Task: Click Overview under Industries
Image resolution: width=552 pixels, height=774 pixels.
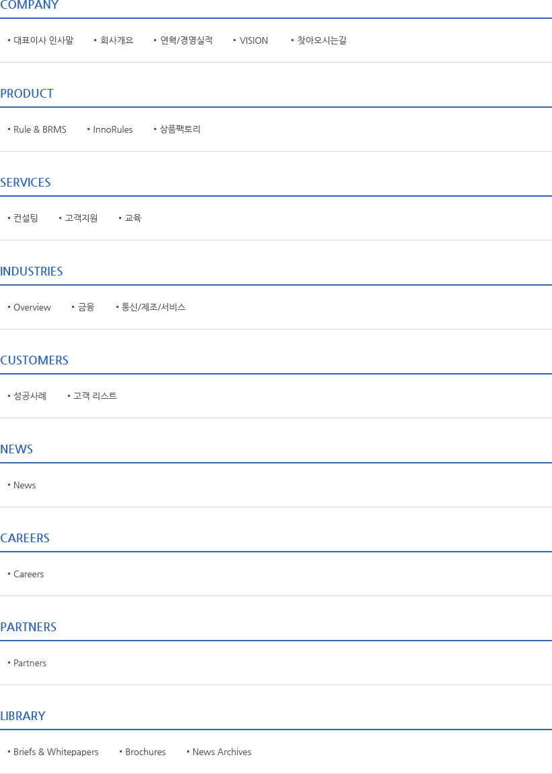Action: pos(32,307)
